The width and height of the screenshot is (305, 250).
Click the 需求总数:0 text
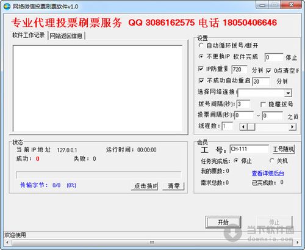click(215, 183)
